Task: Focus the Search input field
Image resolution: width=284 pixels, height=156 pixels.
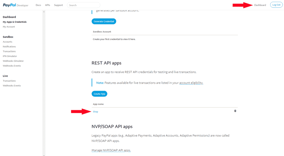Action: pos(83,5)
